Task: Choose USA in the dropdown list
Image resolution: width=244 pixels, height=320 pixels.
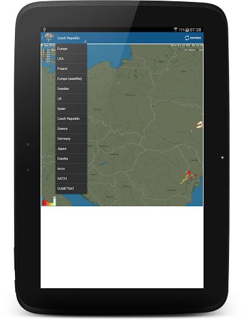Action: pyautogui.click(x=71, y=59)
